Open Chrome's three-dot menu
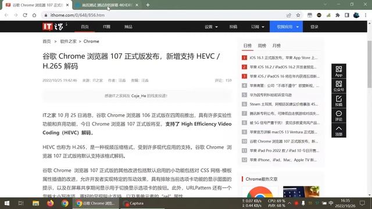The height and width of the screenshot is (209, 372). click(366, 15)
